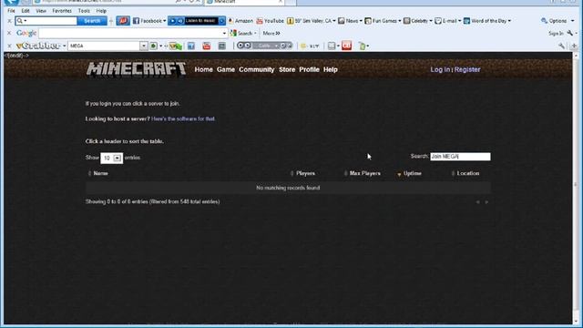Click the E-mail toolbar icon
583x328 pixels.
coord(438,21)
